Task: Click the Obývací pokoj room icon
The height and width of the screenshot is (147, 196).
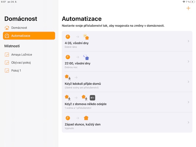Action: pos(7,63)
